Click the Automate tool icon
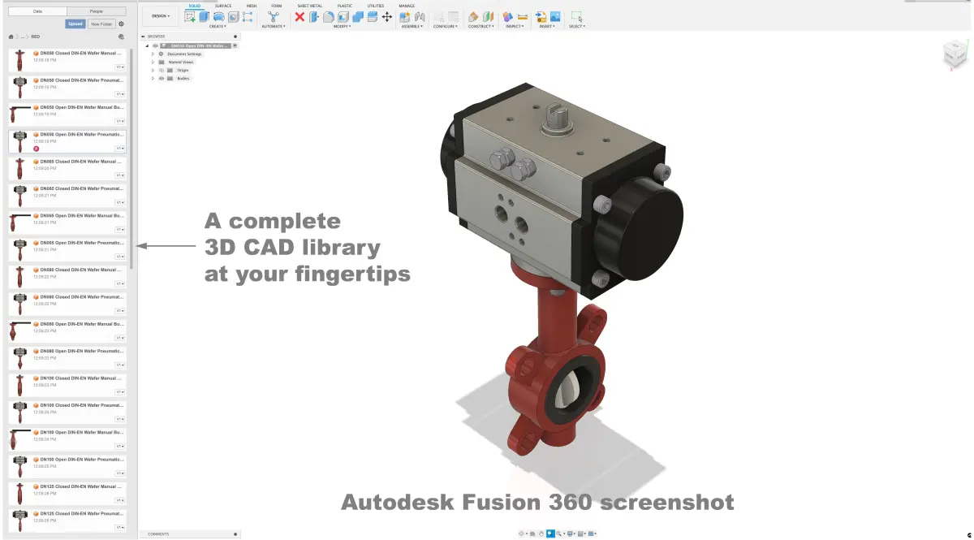This screenshot has width=974, height=540. 273,16
